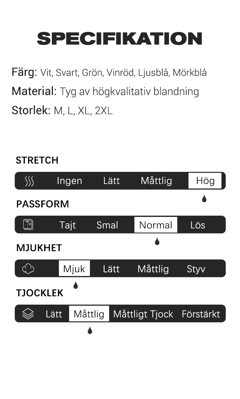Select highlighted Måttlig on Tjocklek scale

(x=89, y=314)
